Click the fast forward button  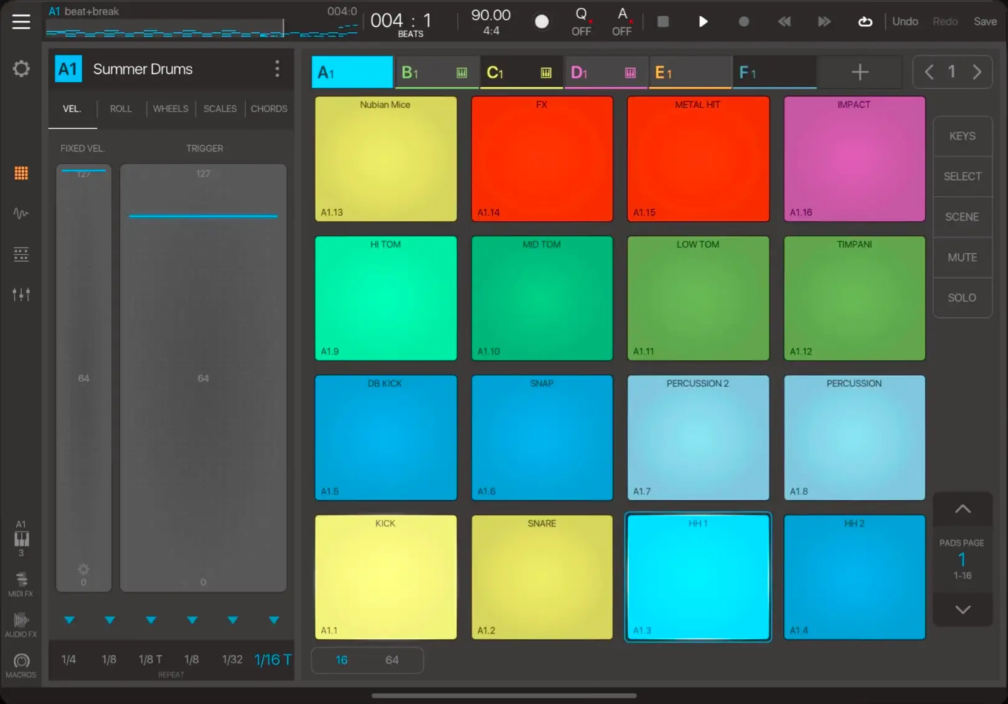[824, 22]
